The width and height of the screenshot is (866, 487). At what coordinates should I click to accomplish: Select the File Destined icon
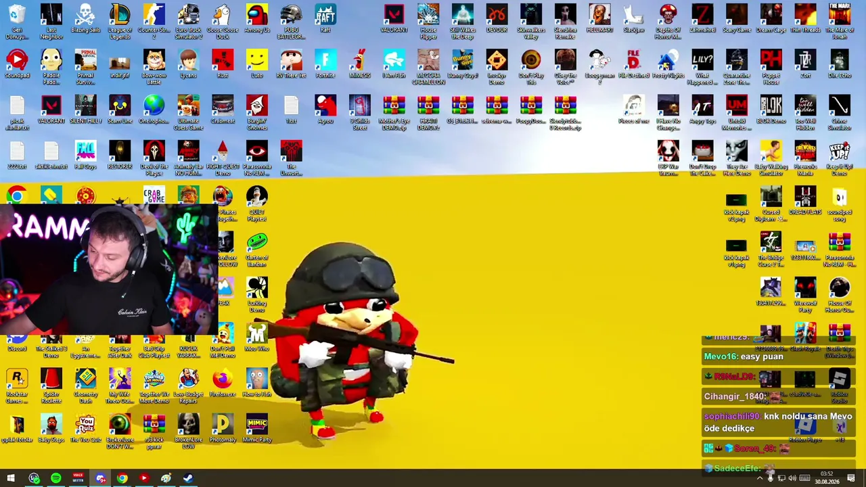coord(634,64)
